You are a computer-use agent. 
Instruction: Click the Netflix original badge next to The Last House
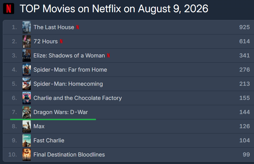(78, 27)
